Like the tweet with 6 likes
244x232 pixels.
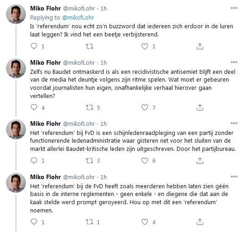click(x=145, y=160)
